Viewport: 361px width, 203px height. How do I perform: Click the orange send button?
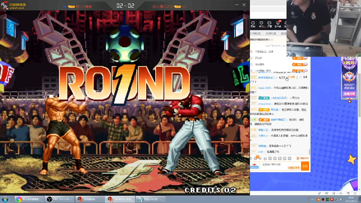305,166
